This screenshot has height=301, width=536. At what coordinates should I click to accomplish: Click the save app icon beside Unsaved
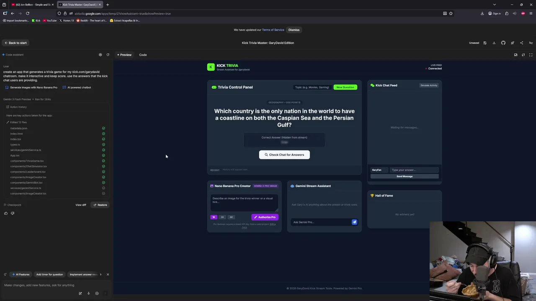pos(485,43)
